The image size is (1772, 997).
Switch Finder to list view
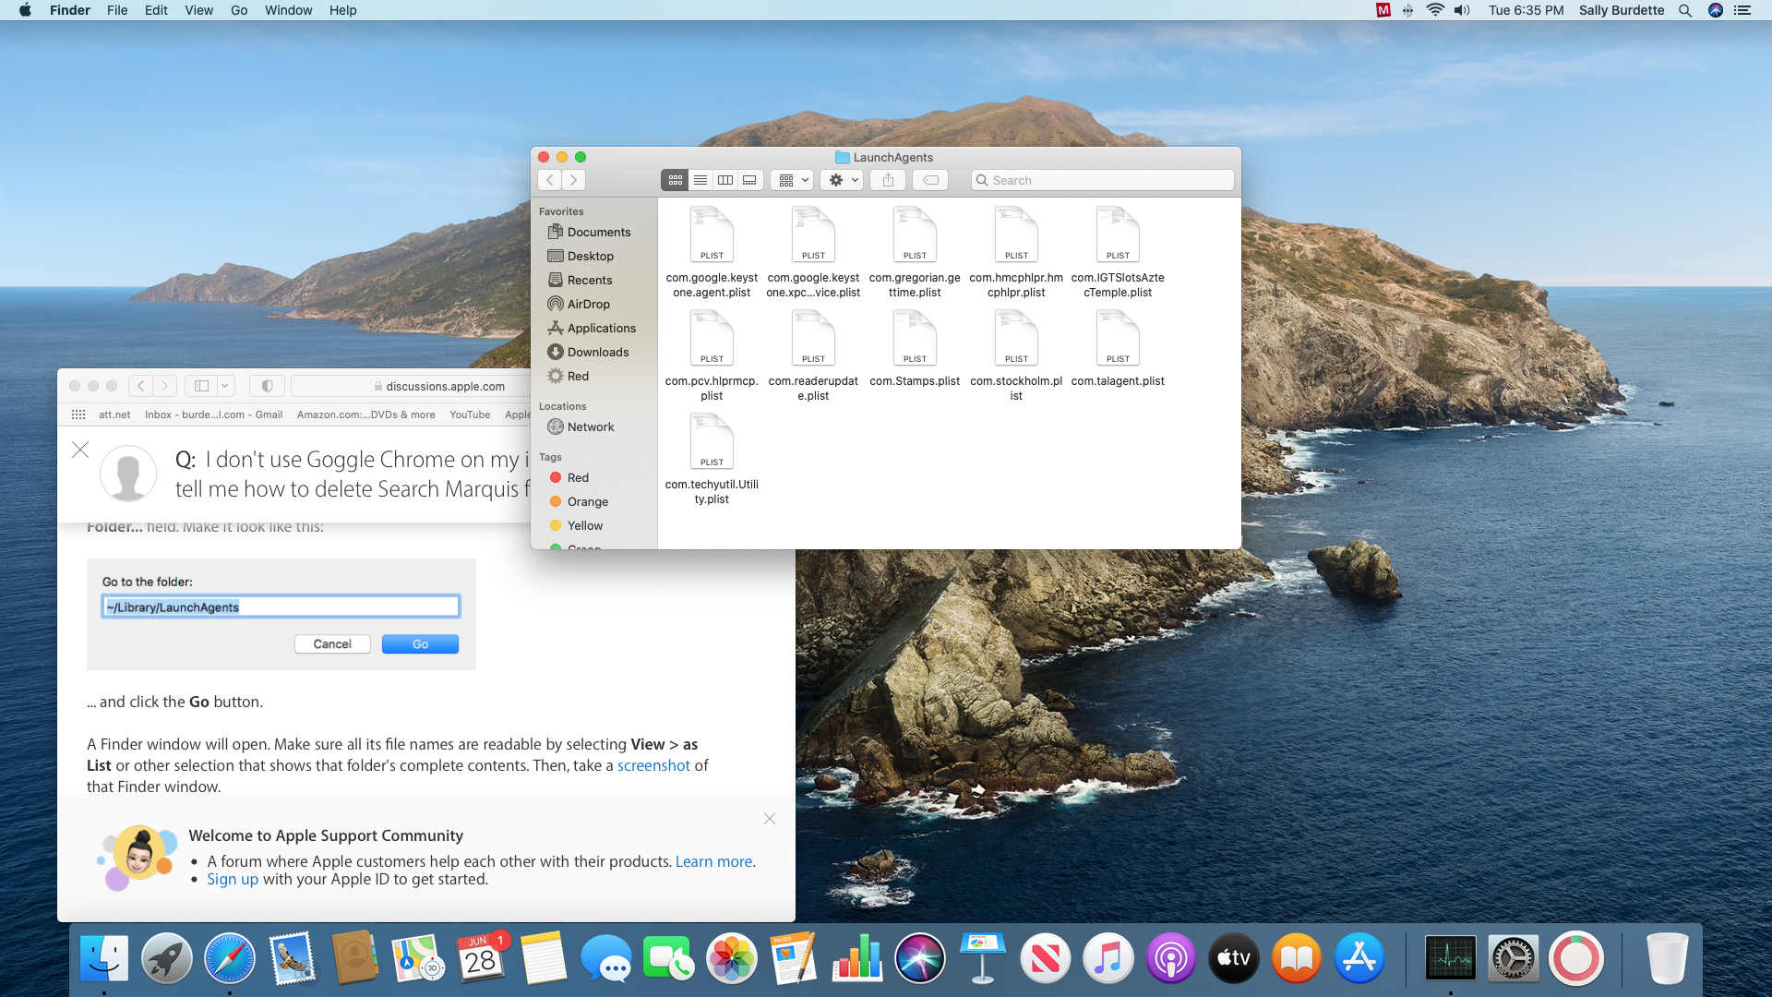(700, 180)
